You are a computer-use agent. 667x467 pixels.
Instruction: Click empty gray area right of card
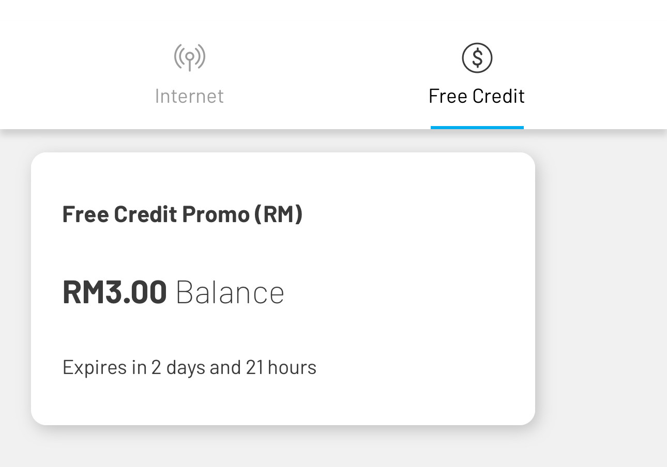click(600, 289)
